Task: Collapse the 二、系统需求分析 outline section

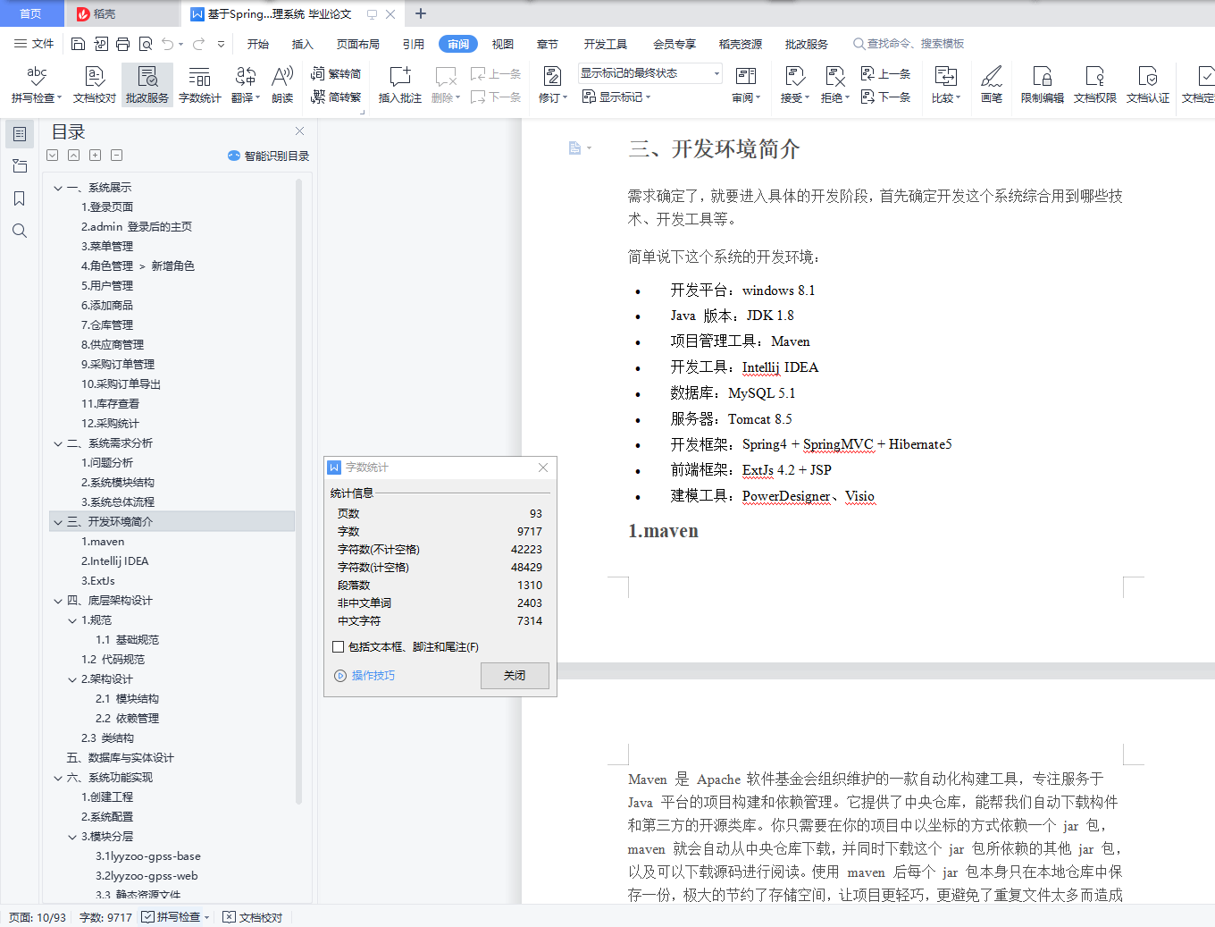Action: [x=58, y=443]
